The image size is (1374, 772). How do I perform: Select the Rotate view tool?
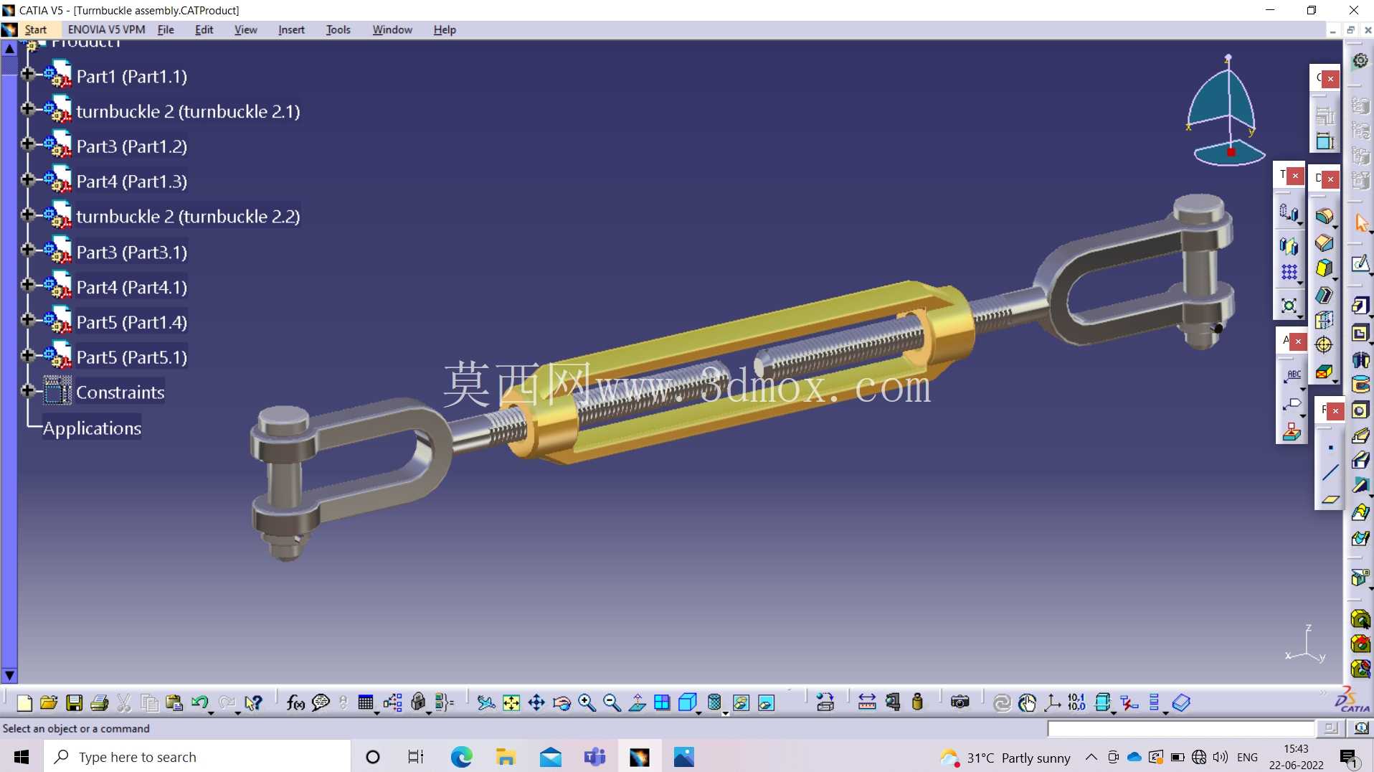562,702
